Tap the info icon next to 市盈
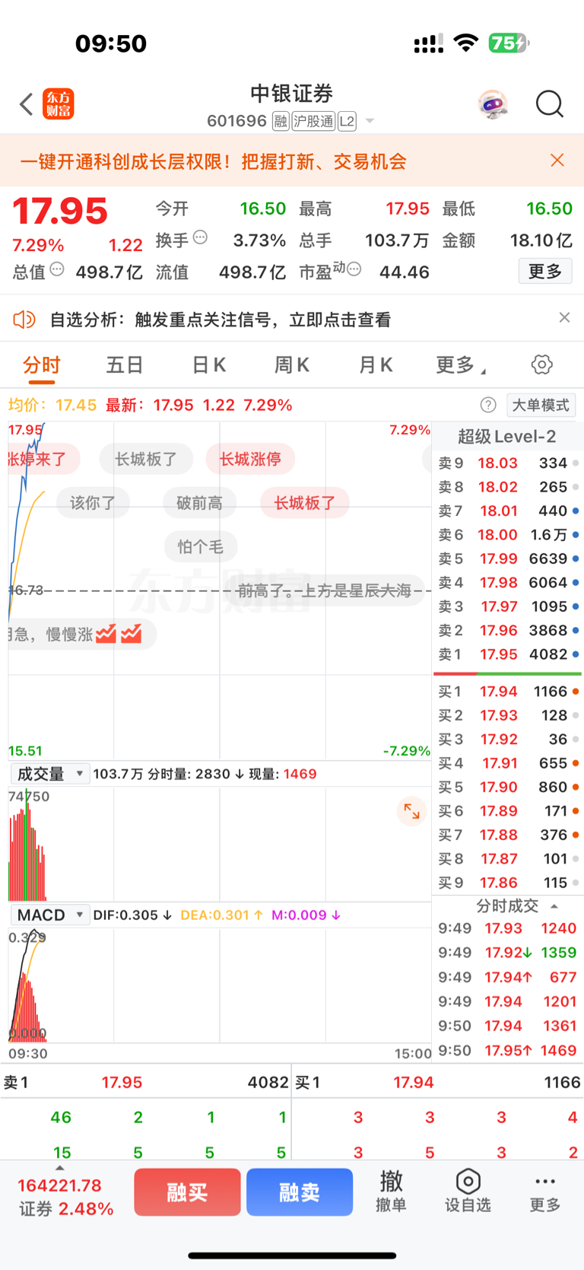This screenshot has height=1270, width=584. pyautogui.click(x=354, y=269)
